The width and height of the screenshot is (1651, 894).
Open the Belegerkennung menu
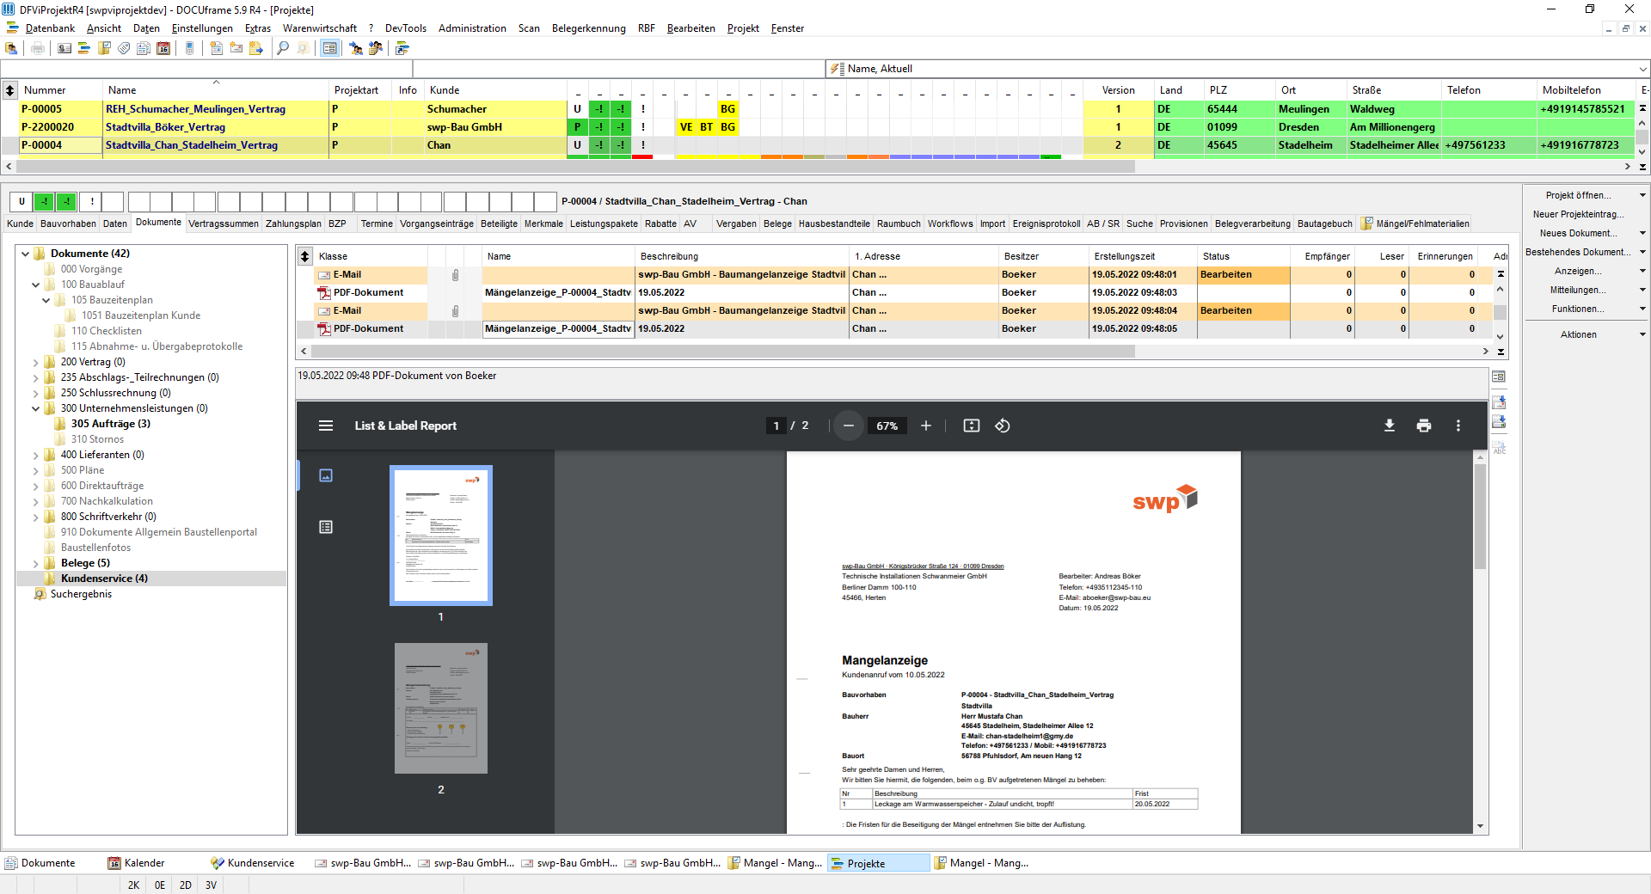[589, 28]
